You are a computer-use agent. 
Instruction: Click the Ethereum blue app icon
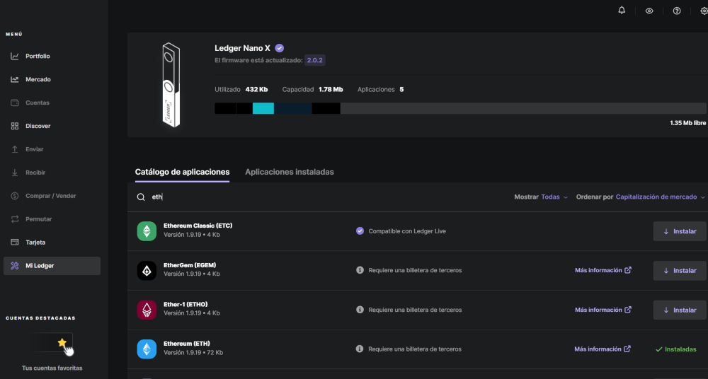click(147, 349)
